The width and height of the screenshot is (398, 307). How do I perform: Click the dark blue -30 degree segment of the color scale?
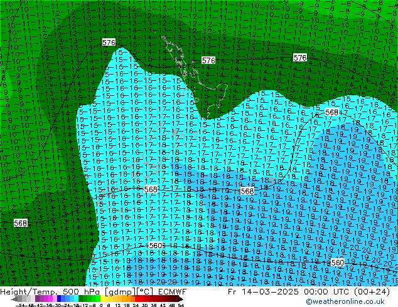(59, 299)
